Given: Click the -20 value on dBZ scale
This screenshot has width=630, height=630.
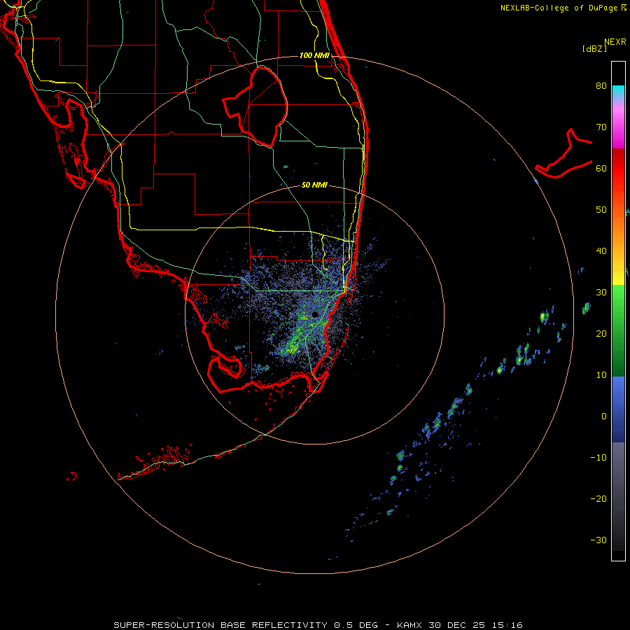Looking at the screenshot, I should pyautogui.click(x=598, y=499).
